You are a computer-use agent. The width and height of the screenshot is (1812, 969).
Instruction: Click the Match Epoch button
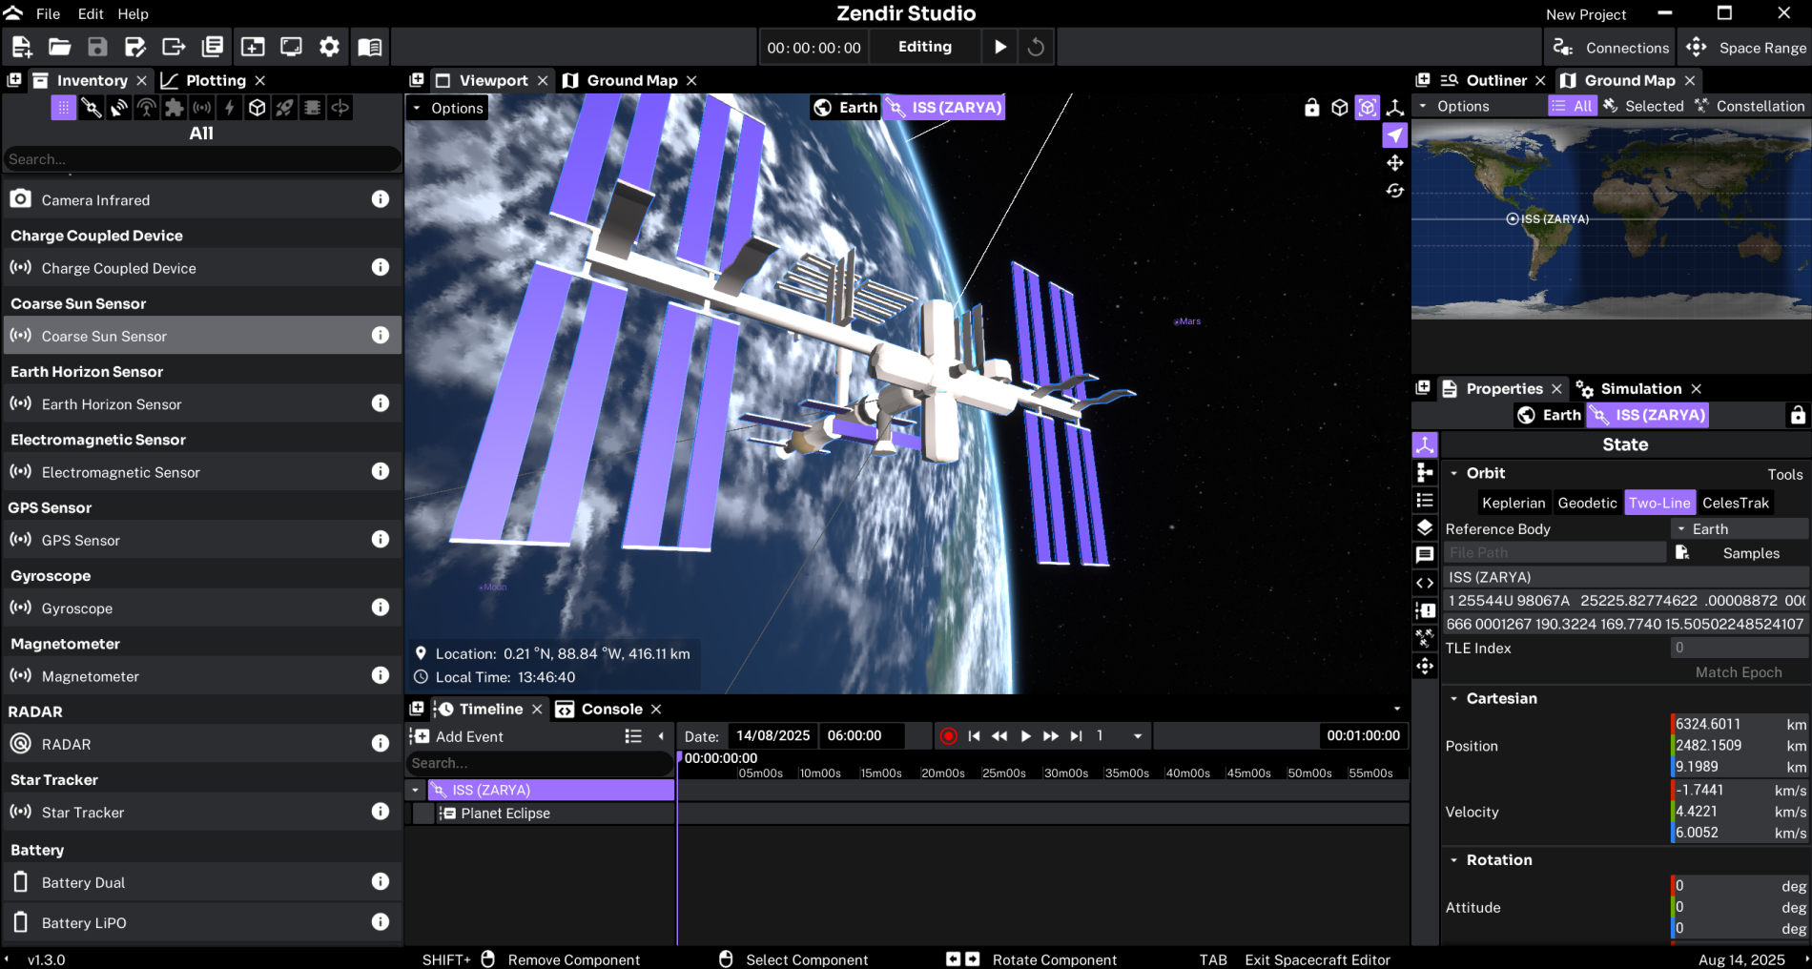(x=1738, y=672)
